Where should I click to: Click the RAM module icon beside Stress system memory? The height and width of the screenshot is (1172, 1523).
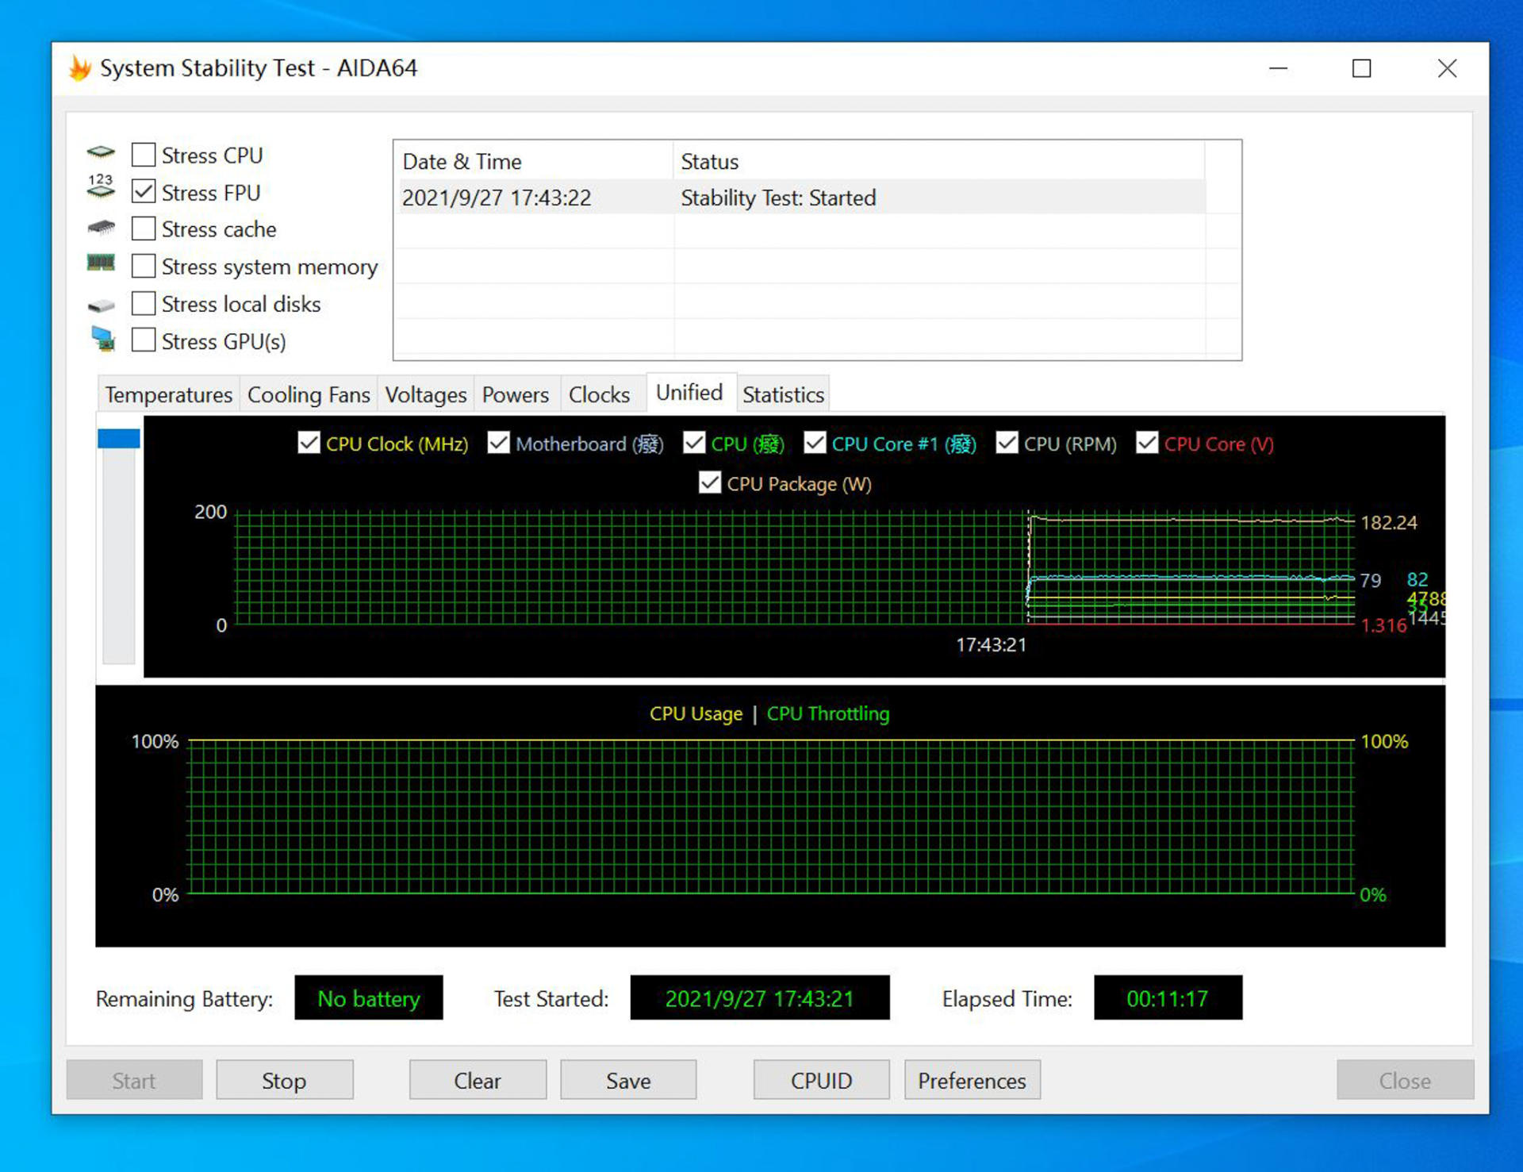pyautogui.click(x=101, y=263)
